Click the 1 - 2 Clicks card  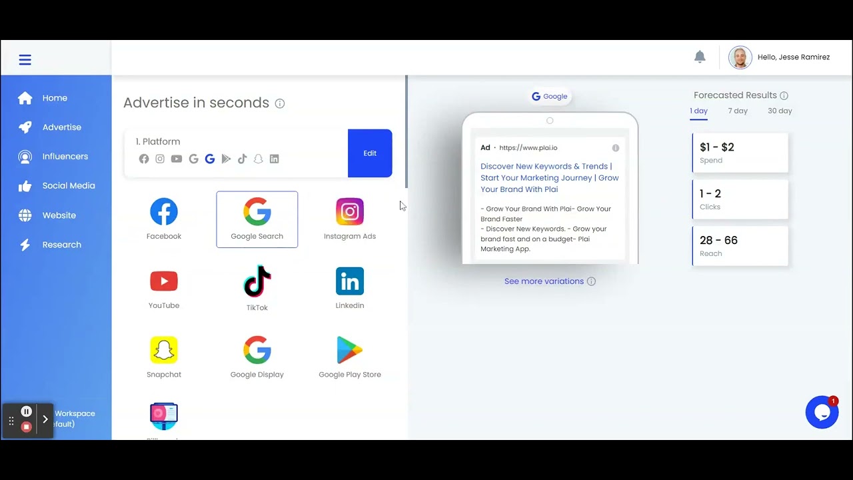click(740, 199)
